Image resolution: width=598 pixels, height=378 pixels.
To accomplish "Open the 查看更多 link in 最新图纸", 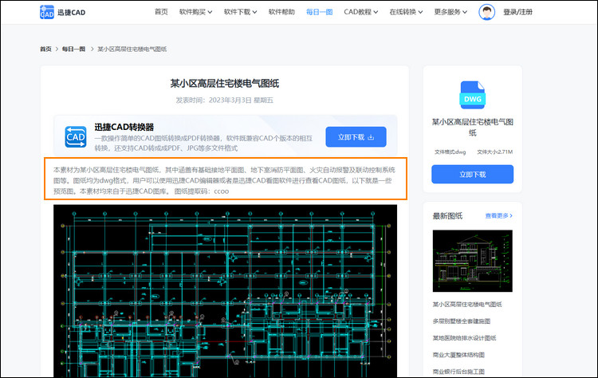I will point(498,215).
